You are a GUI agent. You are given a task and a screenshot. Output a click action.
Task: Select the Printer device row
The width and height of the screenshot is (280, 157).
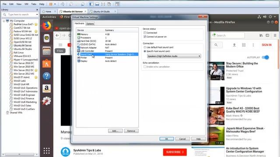click(x=108, y=58)
